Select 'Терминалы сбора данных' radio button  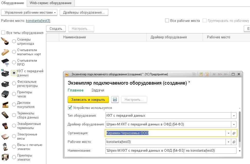pyautogui.click(x=14, y=115)
